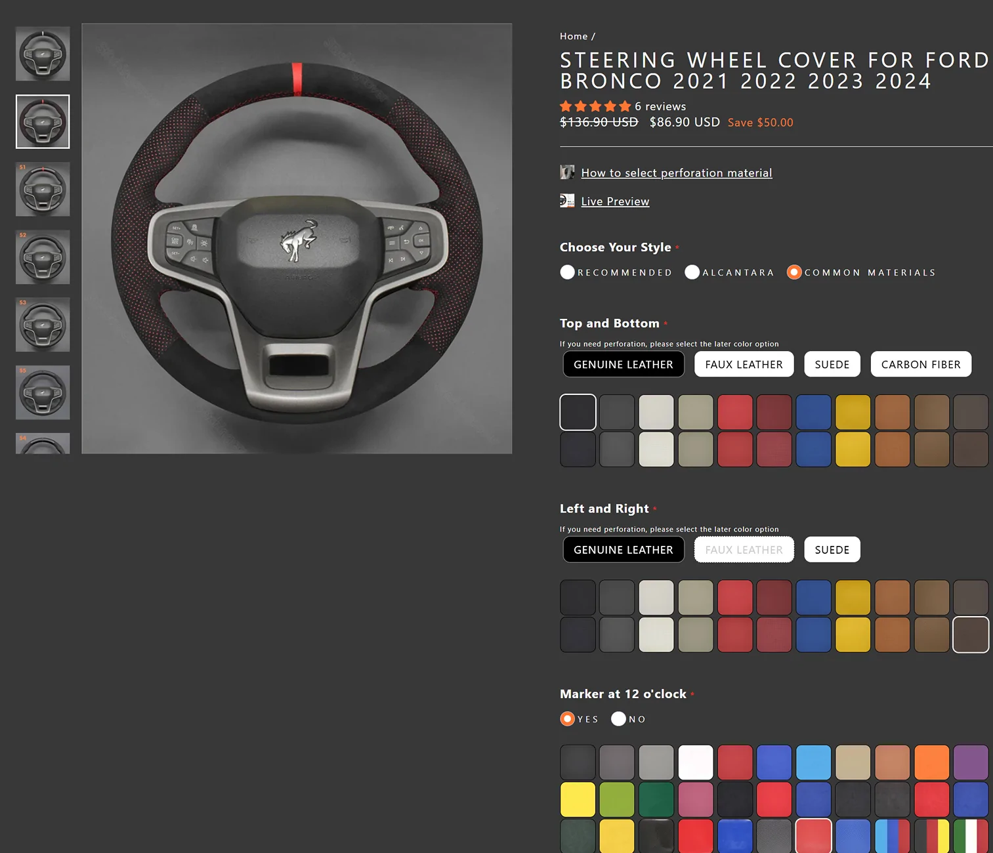Image resolution: width=993 pixels, height=853 pixels.
Task: Pick the top-row dark gray Left and Right swatch
Action: [617, 597]
